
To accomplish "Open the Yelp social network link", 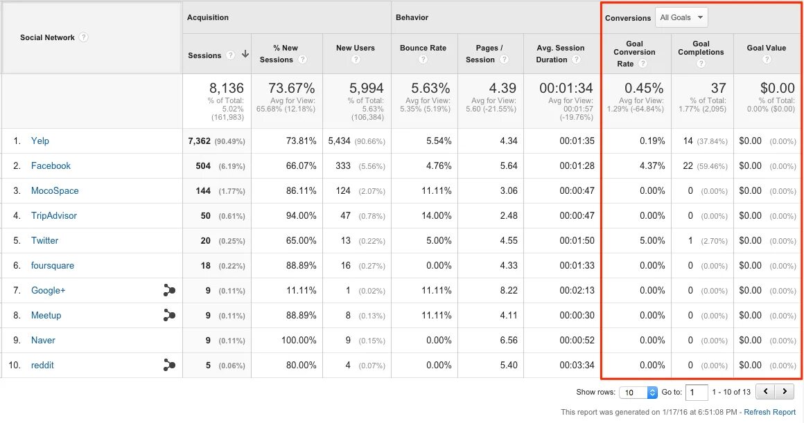I will (x=40, y=141).
